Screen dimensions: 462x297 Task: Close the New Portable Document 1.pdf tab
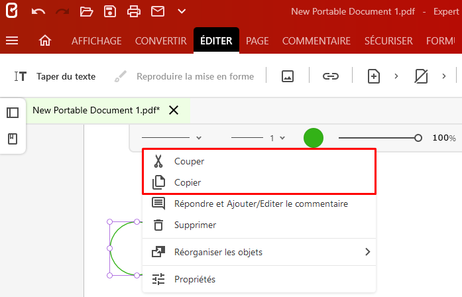pos(174,110)
